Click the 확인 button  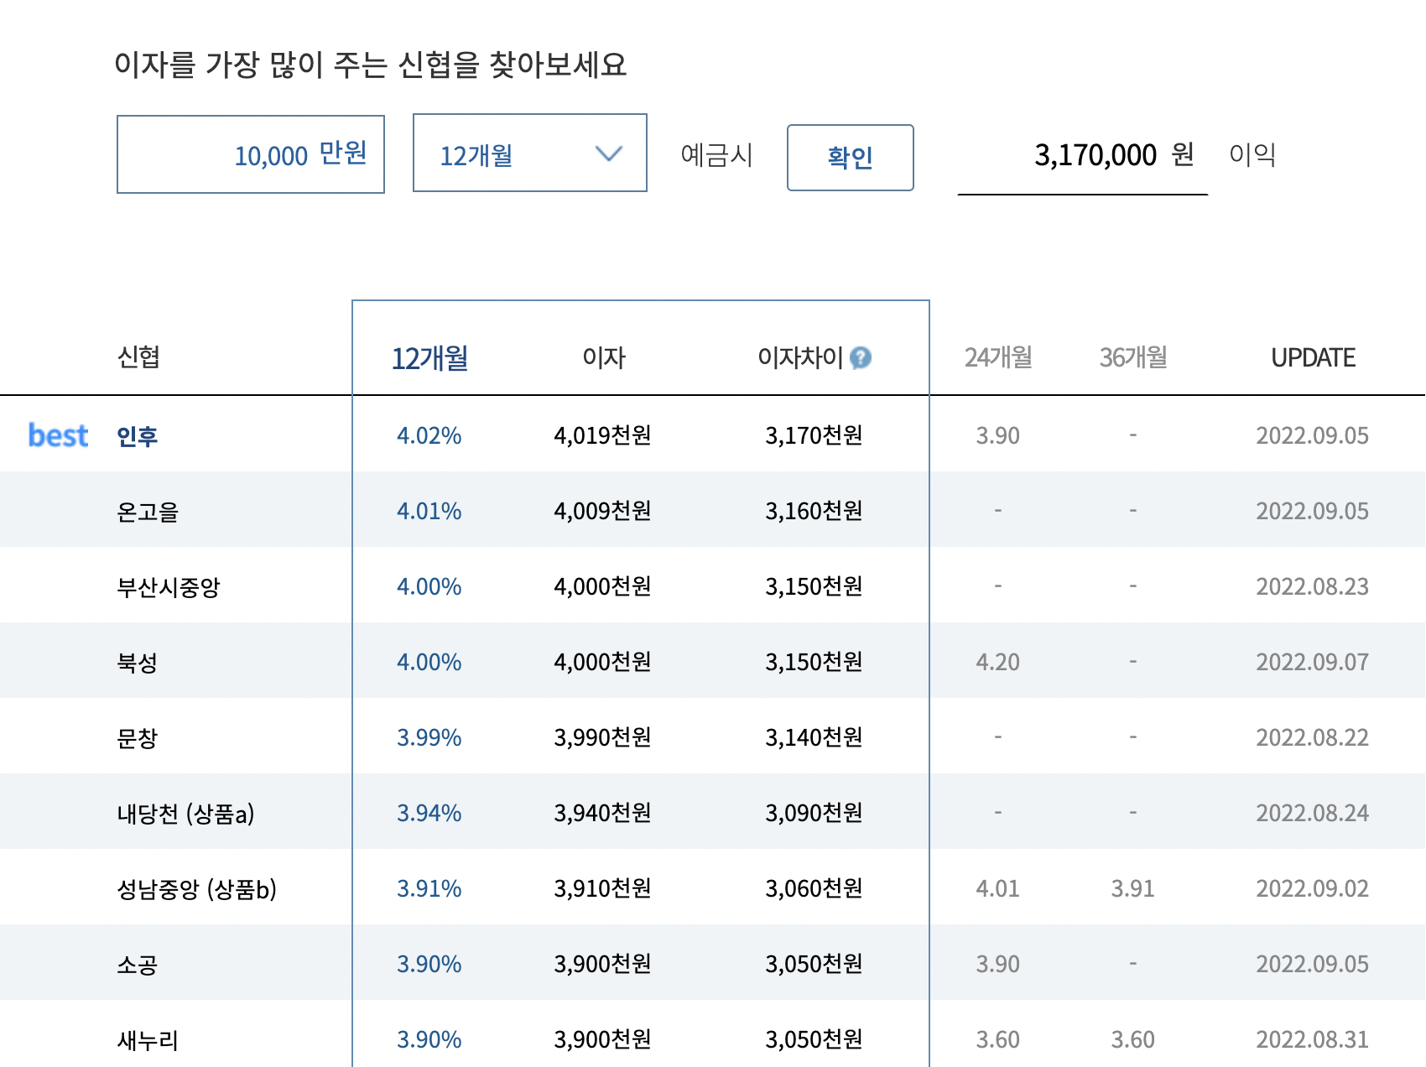[851, 158]
